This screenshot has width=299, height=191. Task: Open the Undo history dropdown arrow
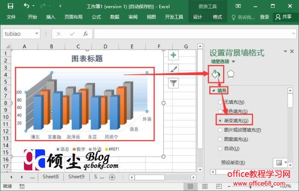coord(34,6)
